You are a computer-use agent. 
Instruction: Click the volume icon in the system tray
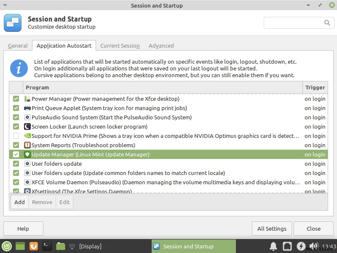313,246
